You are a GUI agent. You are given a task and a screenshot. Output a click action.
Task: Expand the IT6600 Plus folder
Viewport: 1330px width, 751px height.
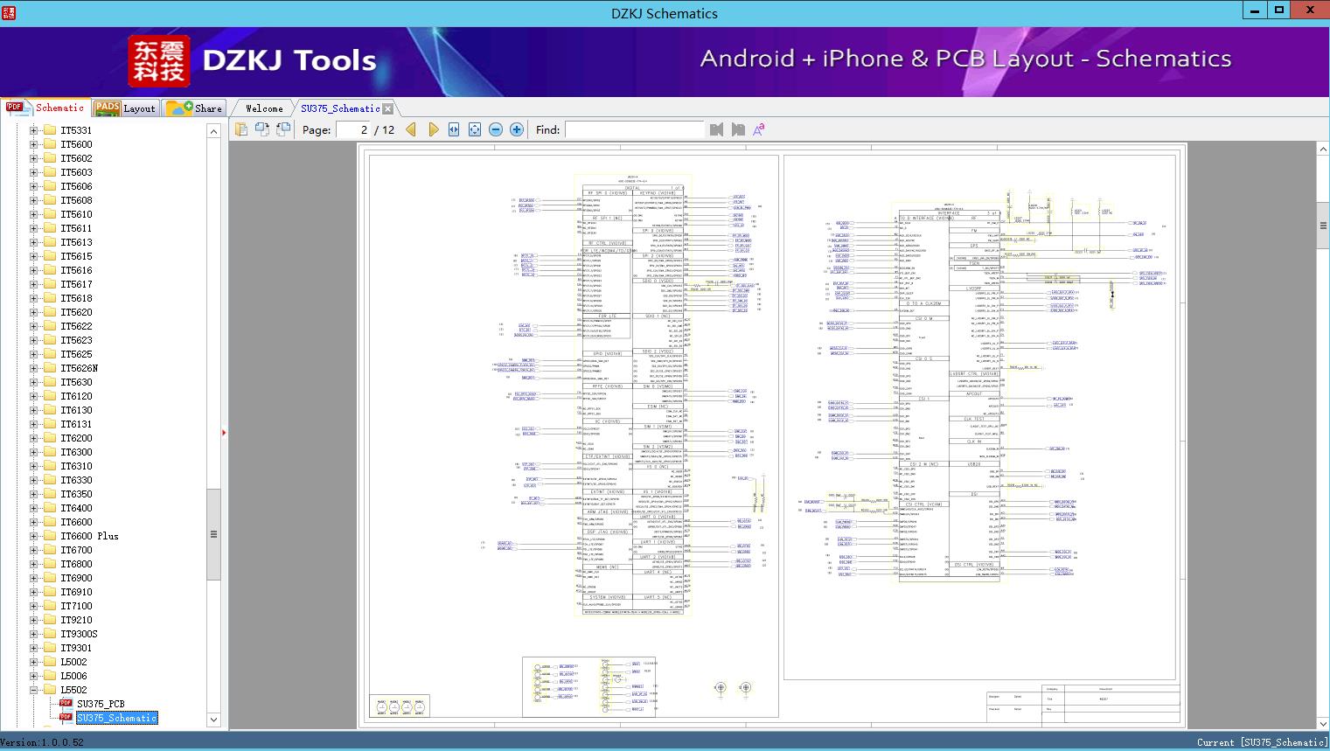(33, 536)
